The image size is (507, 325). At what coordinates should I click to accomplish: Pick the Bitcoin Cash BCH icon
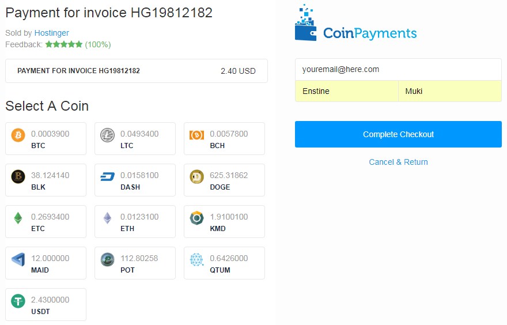[196, 135]
